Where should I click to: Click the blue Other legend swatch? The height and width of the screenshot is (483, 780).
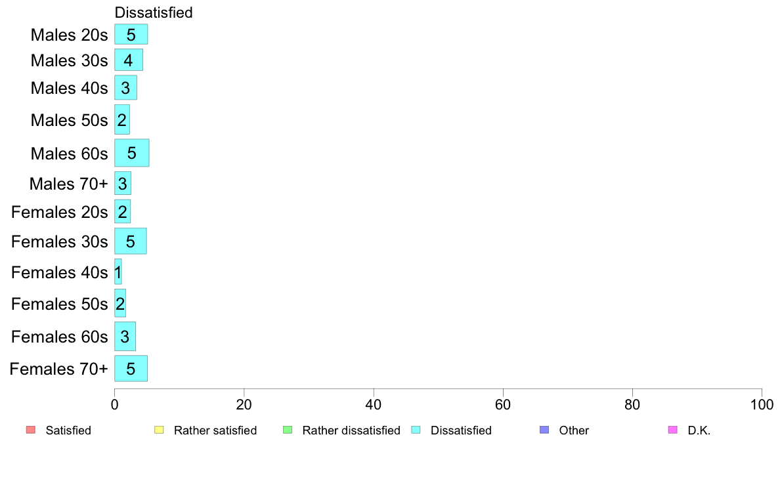545,430
